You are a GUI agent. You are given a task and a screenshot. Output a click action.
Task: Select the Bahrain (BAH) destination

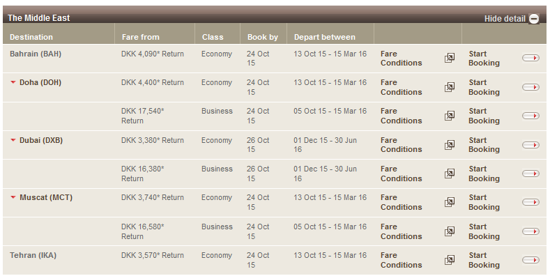(x=36, y=54)
